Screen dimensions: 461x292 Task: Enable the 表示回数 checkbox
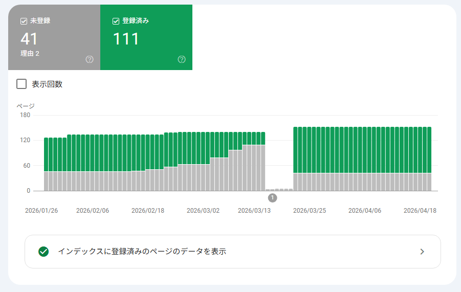pos(21,84)
